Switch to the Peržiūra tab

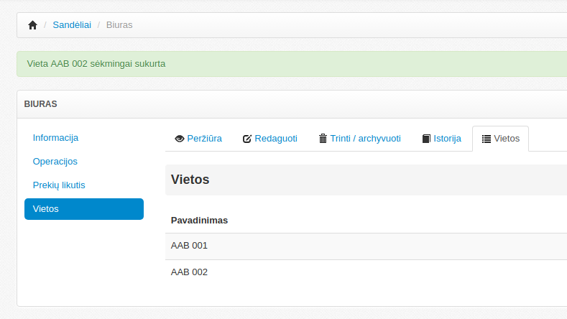[204, 139]
